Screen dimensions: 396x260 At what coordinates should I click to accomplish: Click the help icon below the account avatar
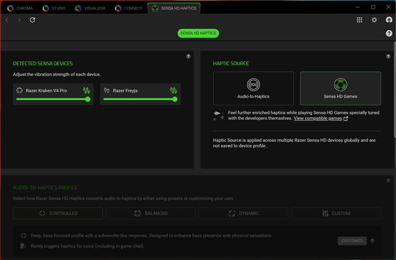tap(389, 33)
